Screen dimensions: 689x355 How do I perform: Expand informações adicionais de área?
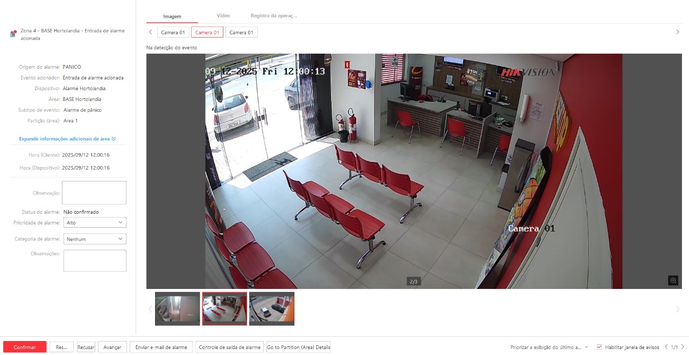(x=67, y=139)
